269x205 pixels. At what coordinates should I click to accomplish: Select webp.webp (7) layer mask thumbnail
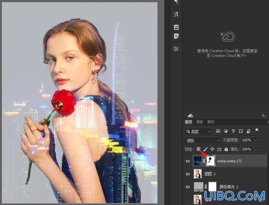tap(210, 161)
